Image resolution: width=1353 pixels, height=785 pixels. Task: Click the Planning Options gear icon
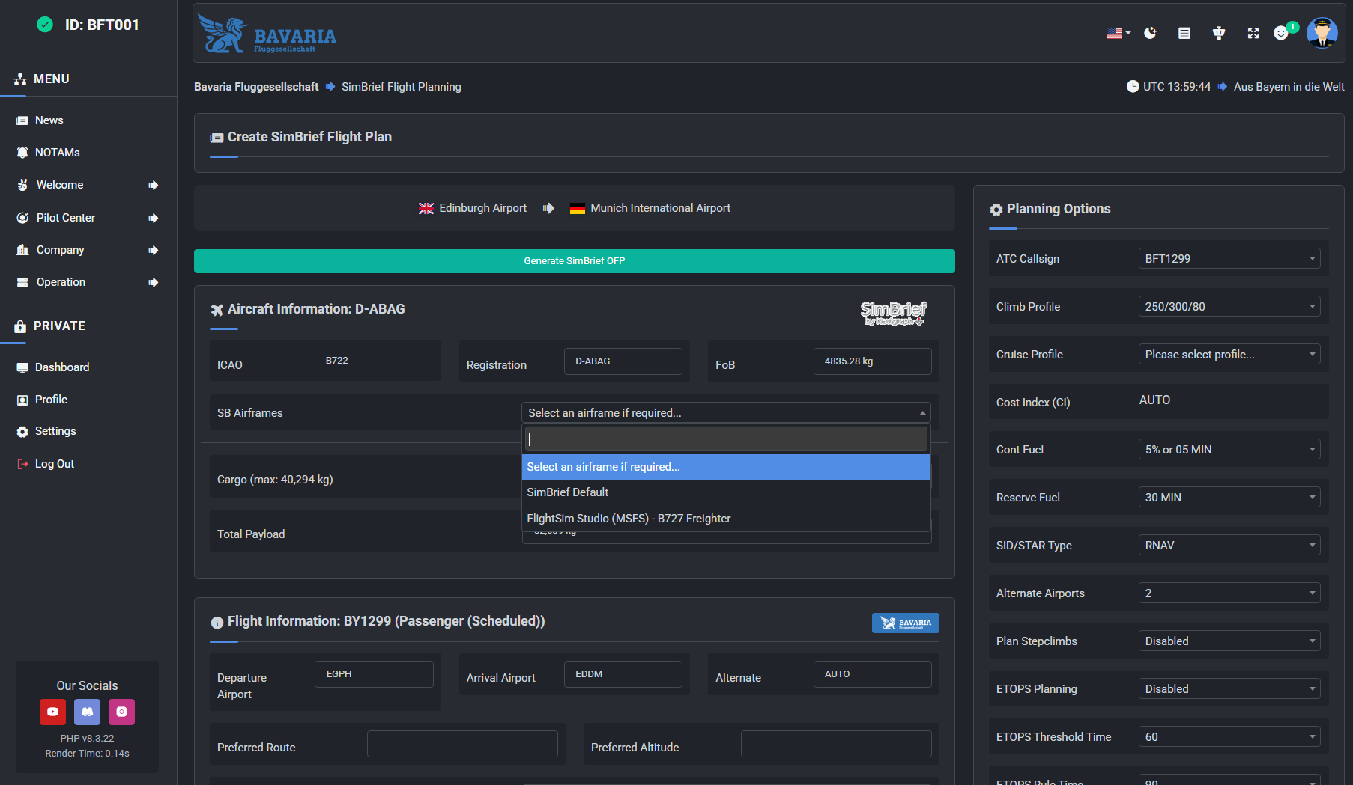996,210
